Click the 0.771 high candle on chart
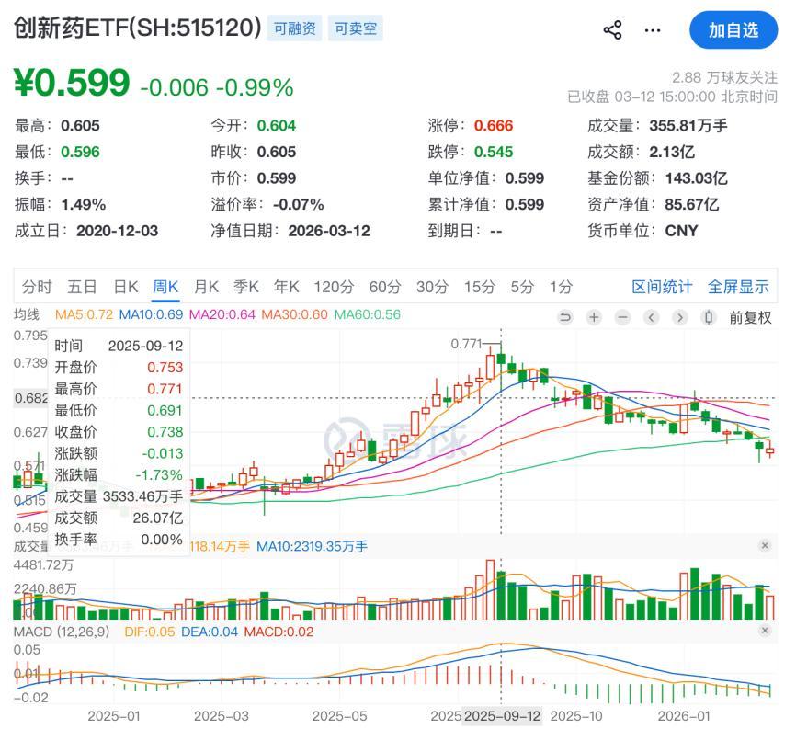796x729 pixels. pos(501,360)
